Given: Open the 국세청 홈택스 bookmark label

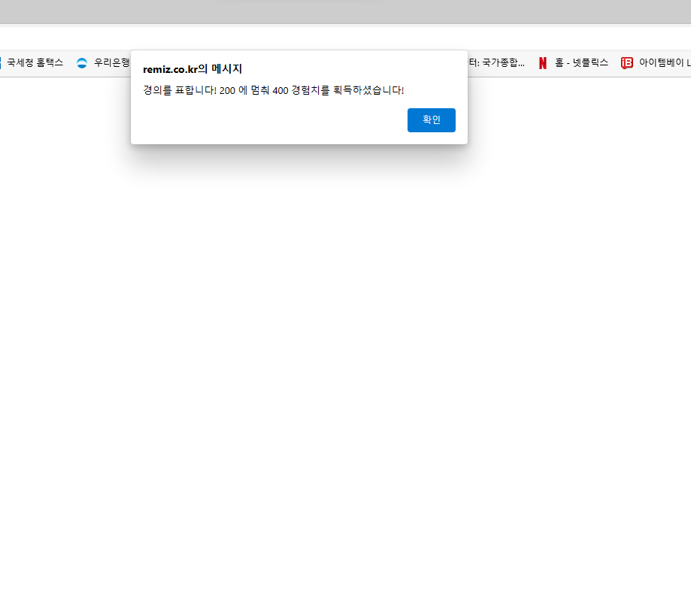Looking at the screenshot, I should pos(35,62).
